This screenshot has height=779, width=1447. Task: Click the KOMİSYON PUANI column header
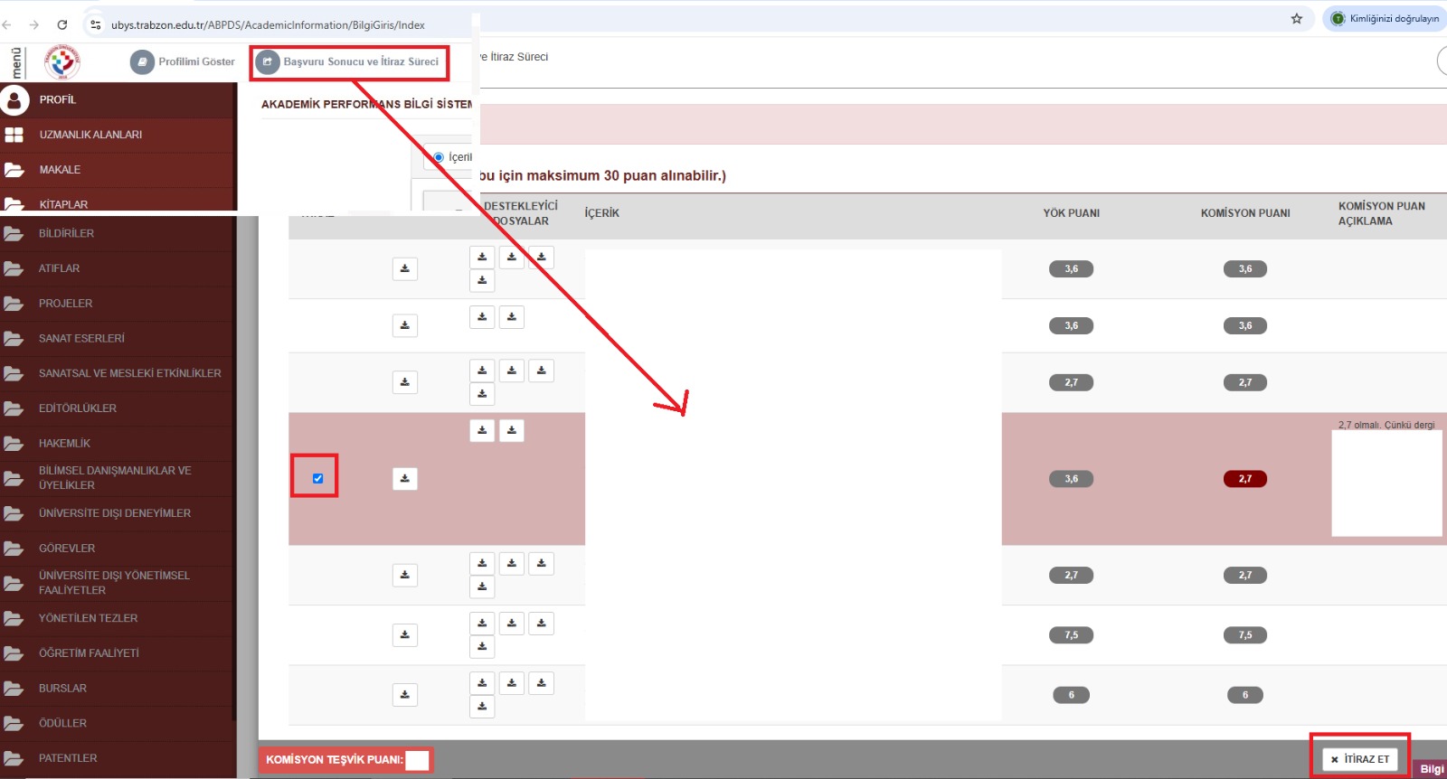[x=1245, y=213]
